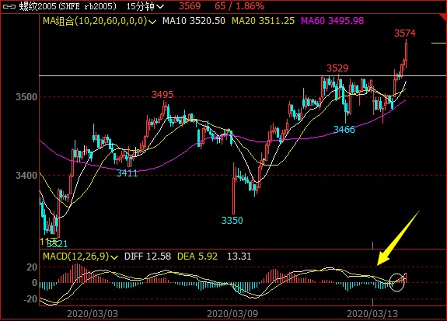Expand the MACD(12,26,9) indicator chevron
Image resolution: width=447 pixels, height=321 pixels.
[114, 257]
